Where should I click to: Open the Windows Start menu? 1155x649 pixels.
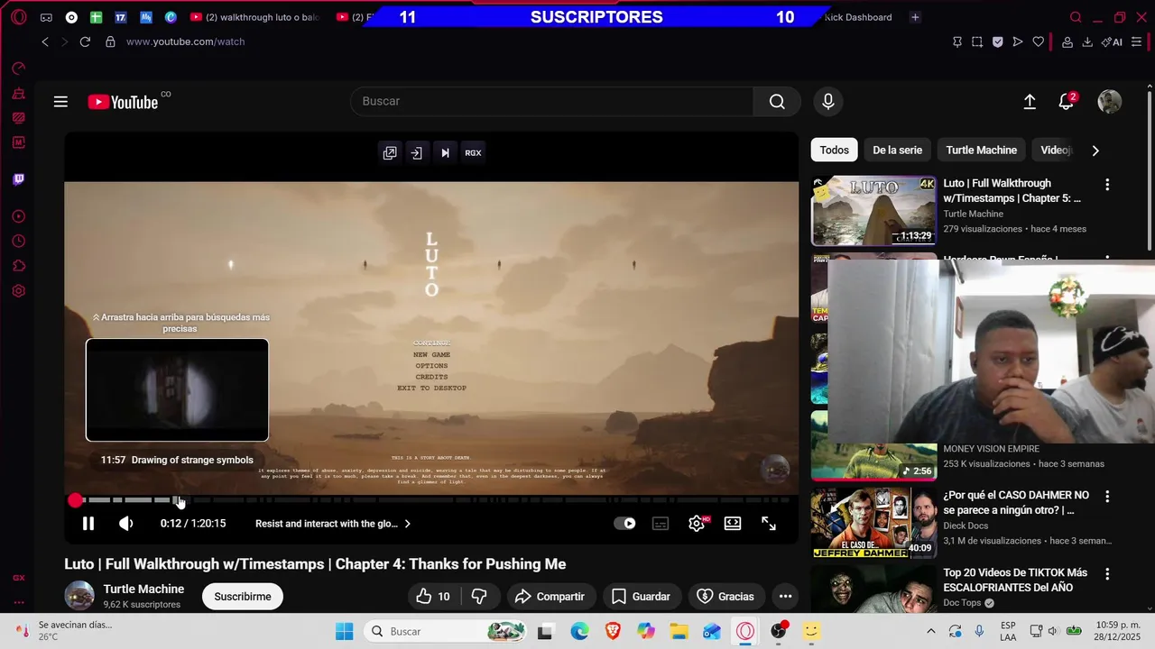(x=345, y=631)
